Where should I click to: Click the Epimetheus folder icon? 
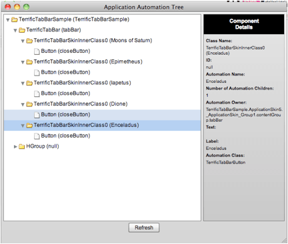(x=29, y=62)
